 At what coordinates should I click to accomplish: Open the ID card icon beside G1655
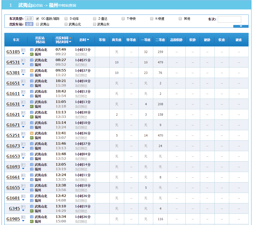click(x=23, y=186)
